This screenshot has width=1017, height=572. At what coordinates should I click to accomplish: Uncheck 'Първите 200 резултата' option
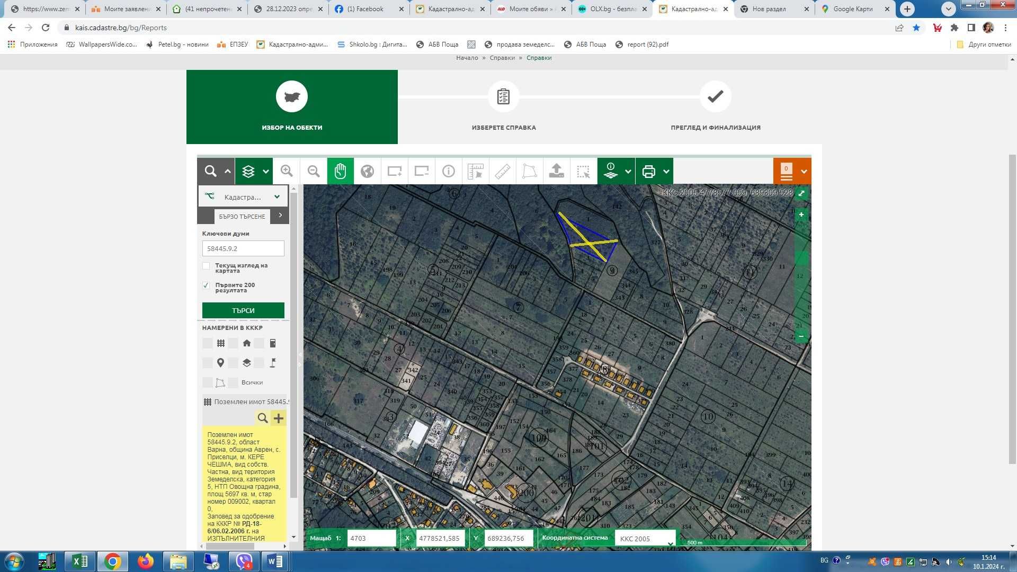206,285
